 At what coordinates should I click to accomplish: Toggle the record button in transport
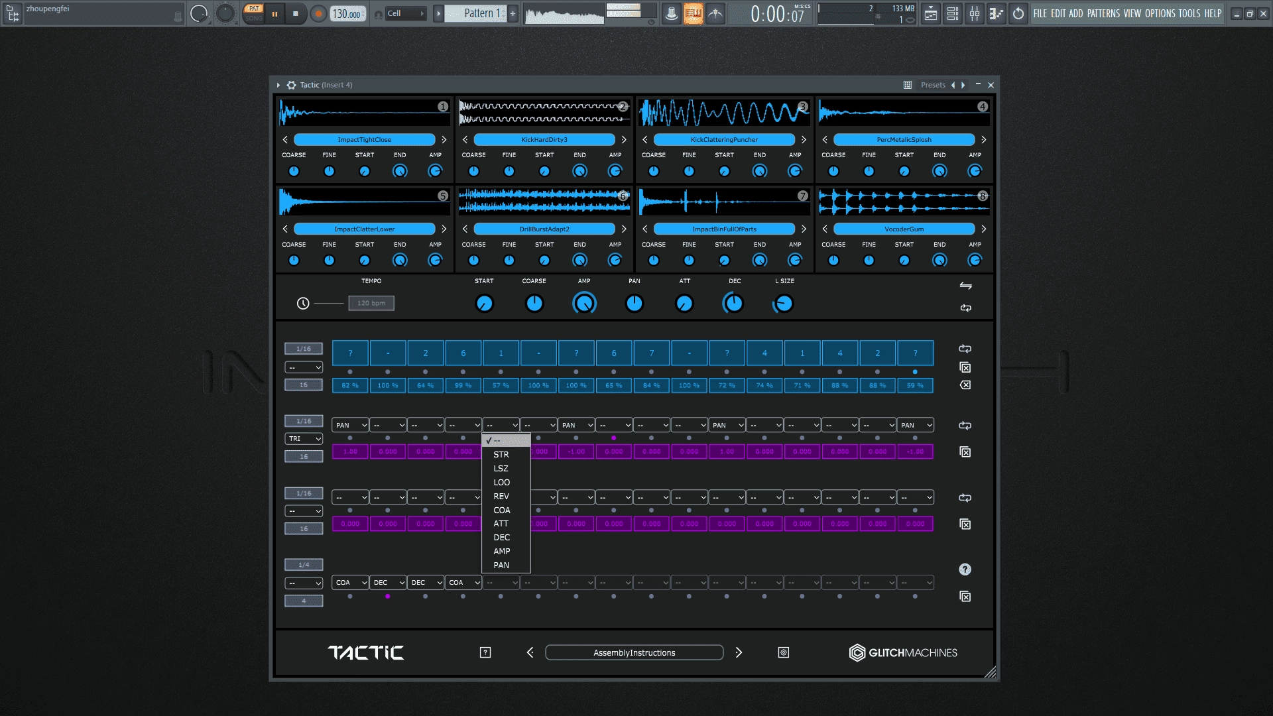318,13
